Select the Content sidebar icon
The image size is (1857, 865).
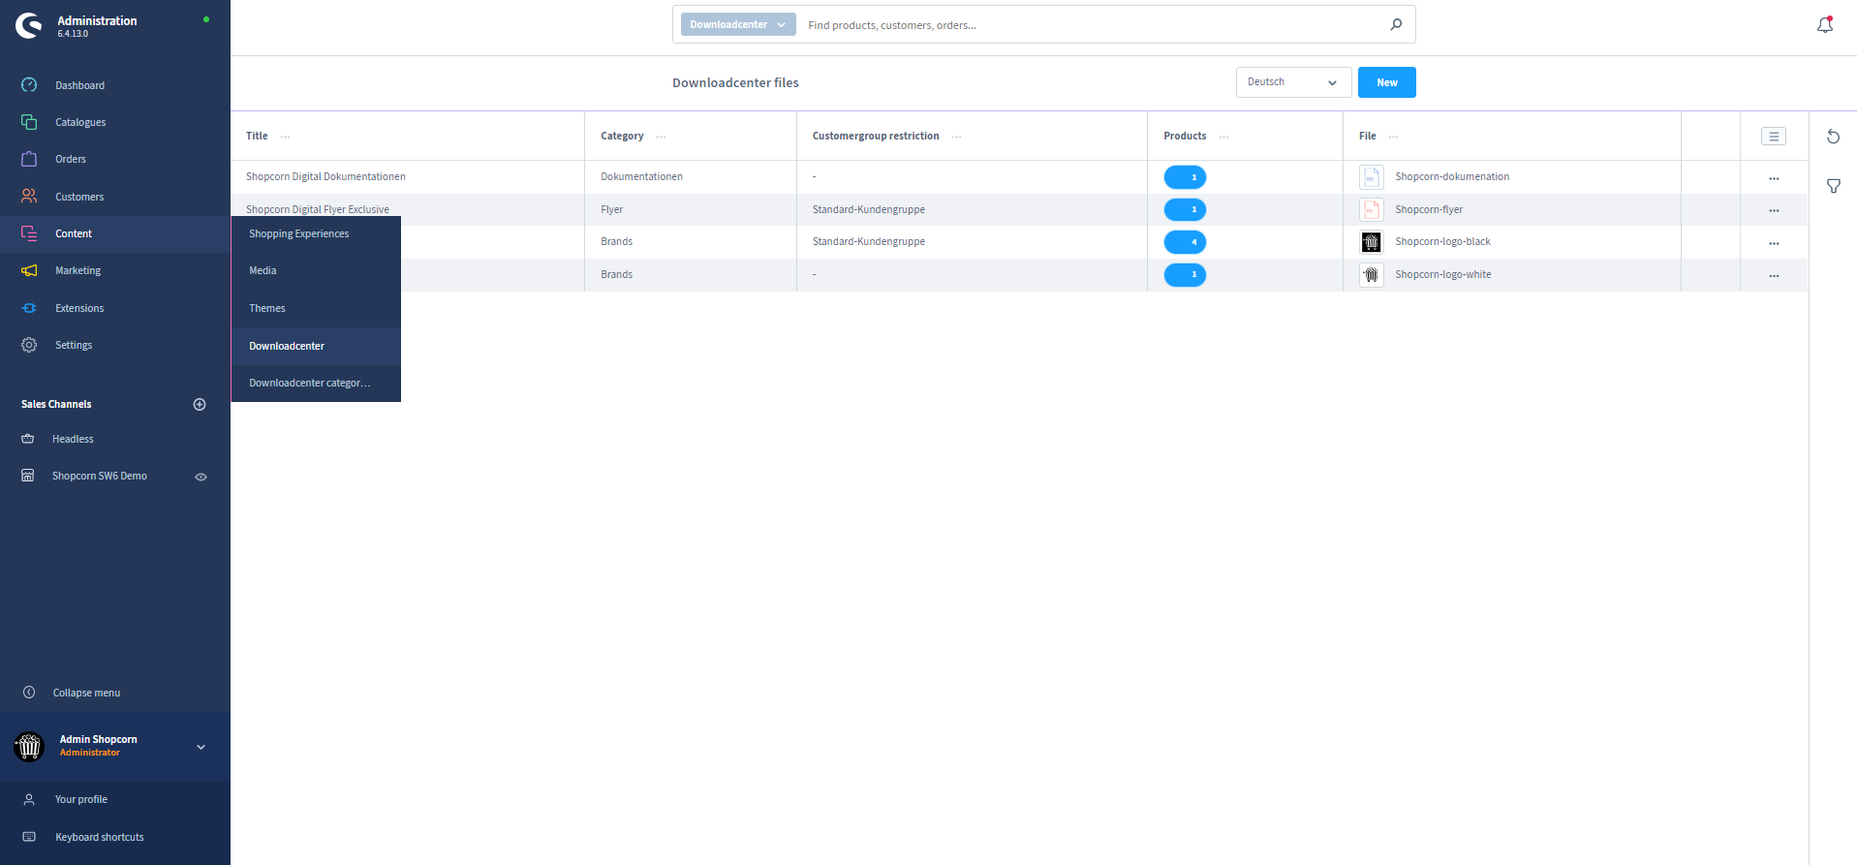tap(29, 233)
